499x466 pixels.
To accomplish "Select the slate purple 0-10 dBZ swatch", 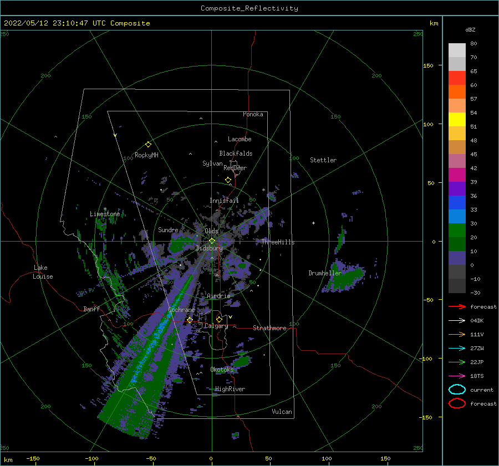I will 457,258.
